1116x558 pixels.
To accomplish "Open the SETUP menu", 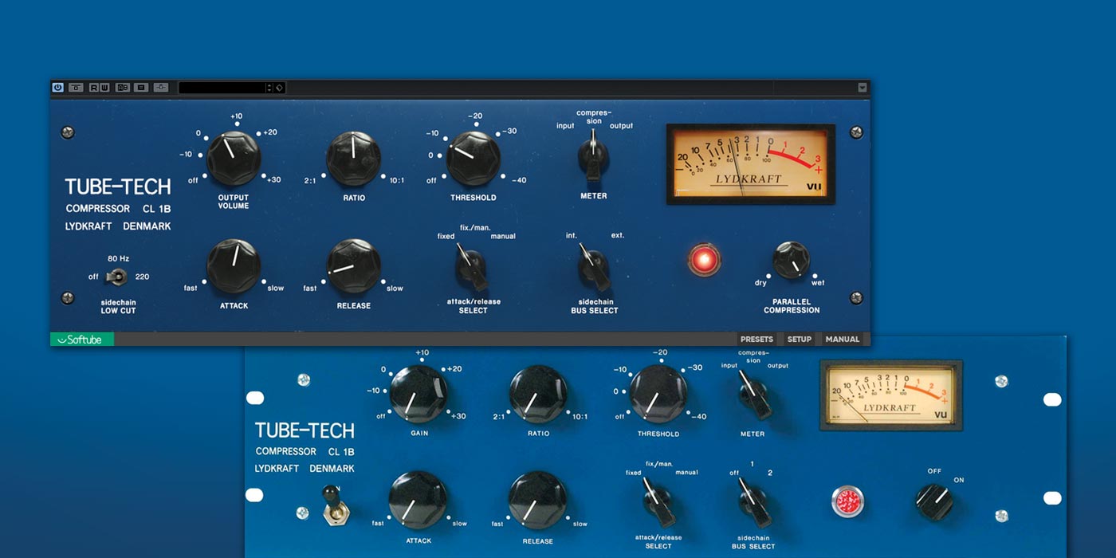I will point(799,340).
